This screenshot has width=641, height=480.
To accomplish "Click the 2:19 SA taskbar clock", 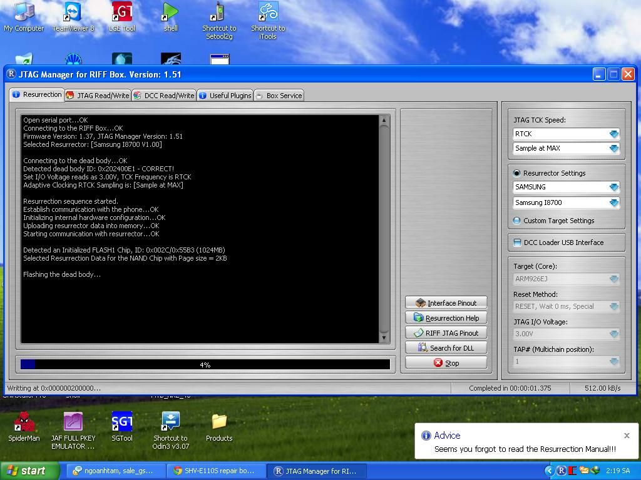I will (618, 471).
